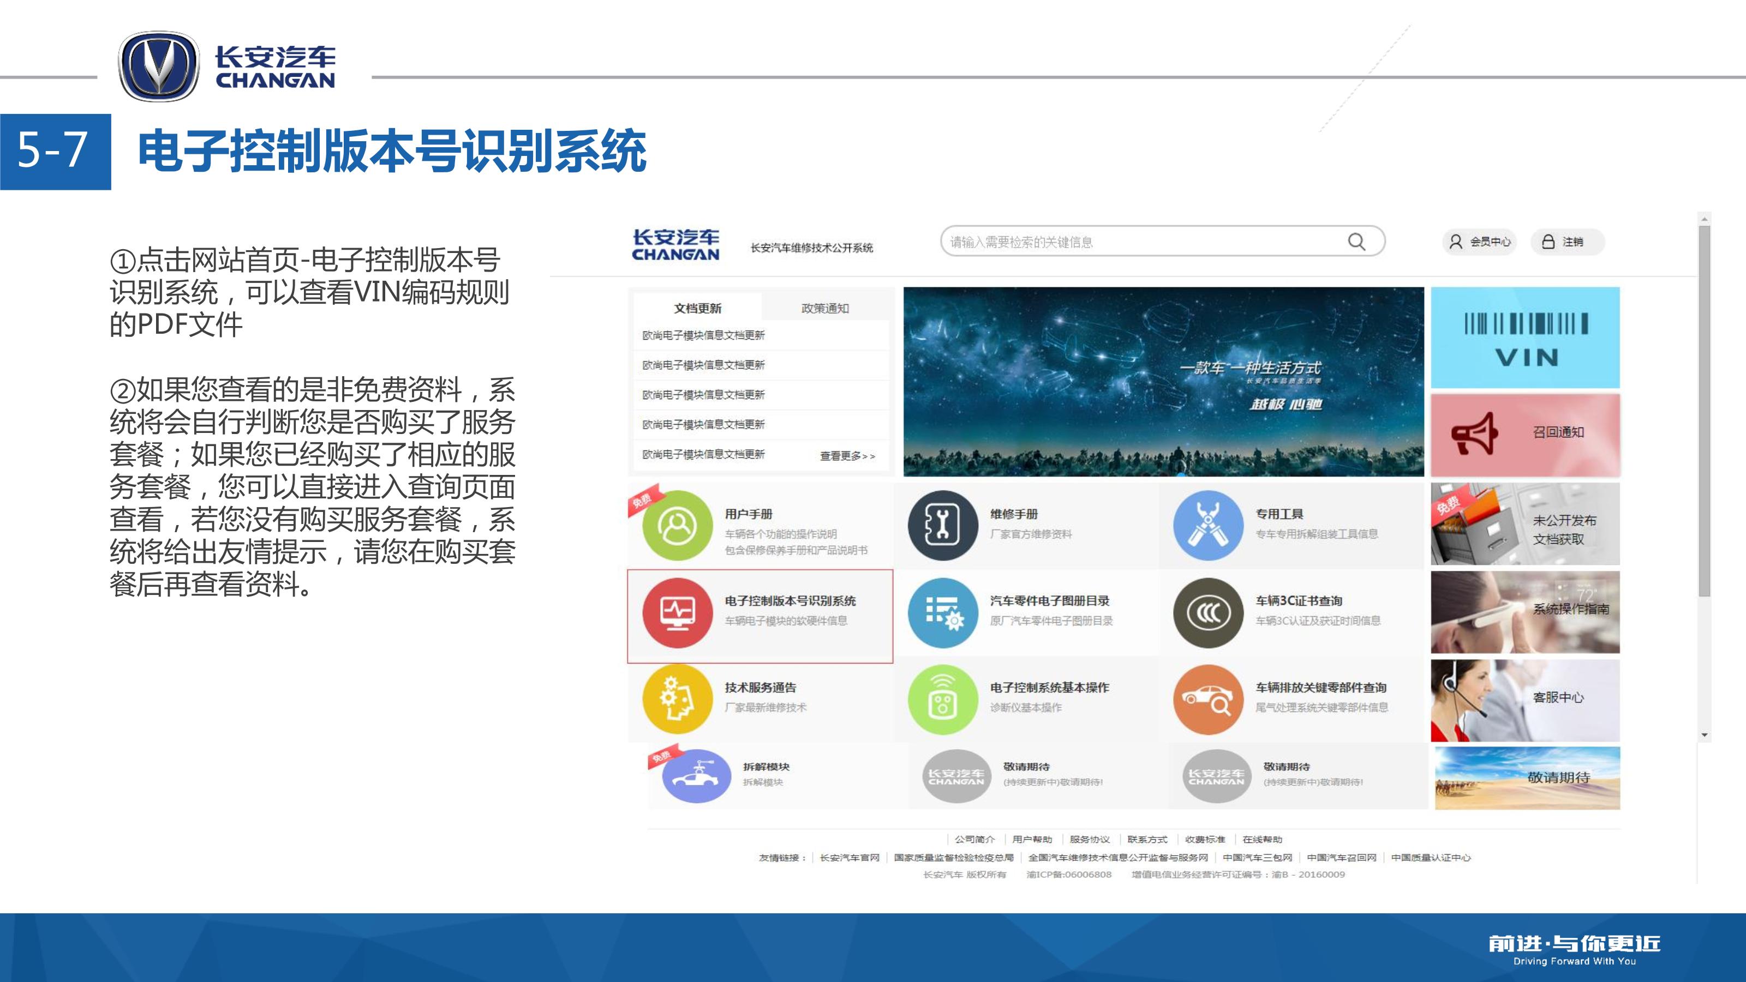
Task: Open the purple disassembly module car icon
Action: pyautogui.click(x=696, y=776)
